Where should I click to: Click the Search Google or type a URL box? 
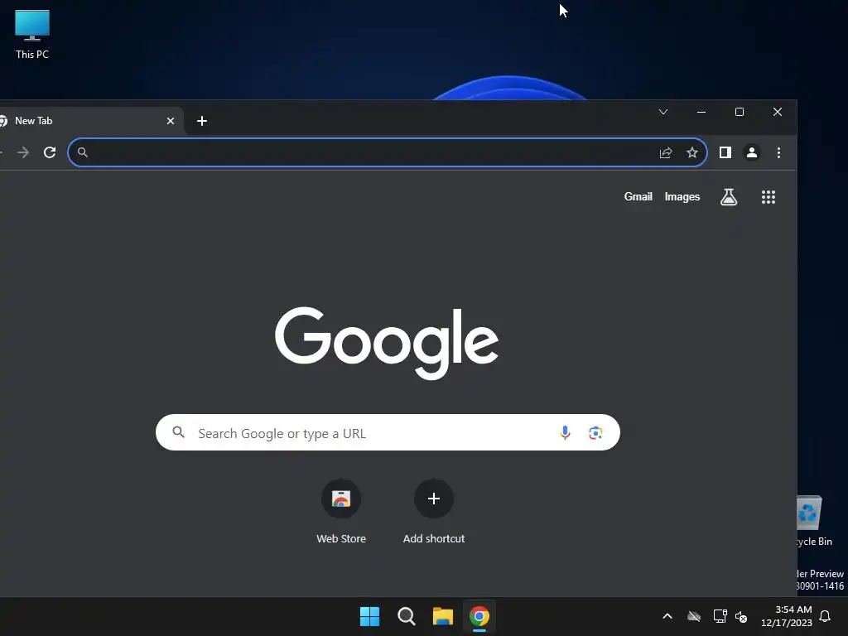(388, 432)
